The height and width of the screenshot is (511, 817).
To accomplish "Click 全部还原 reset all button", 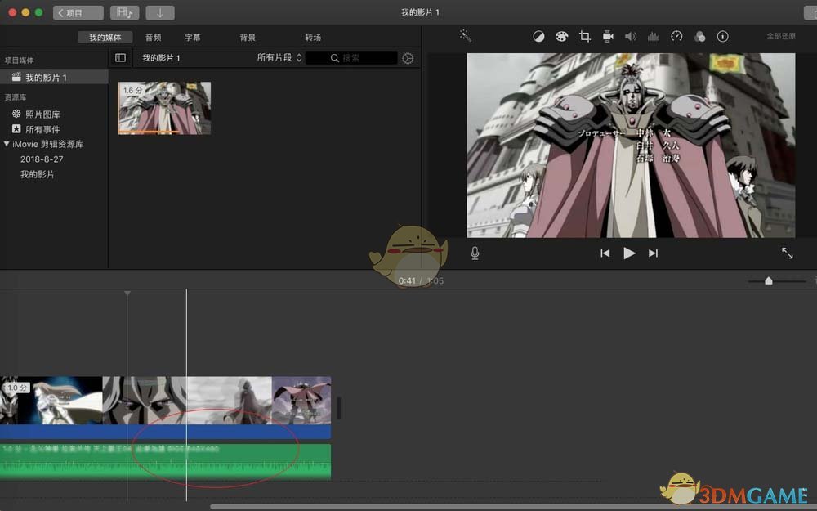I will coord(780,36).
